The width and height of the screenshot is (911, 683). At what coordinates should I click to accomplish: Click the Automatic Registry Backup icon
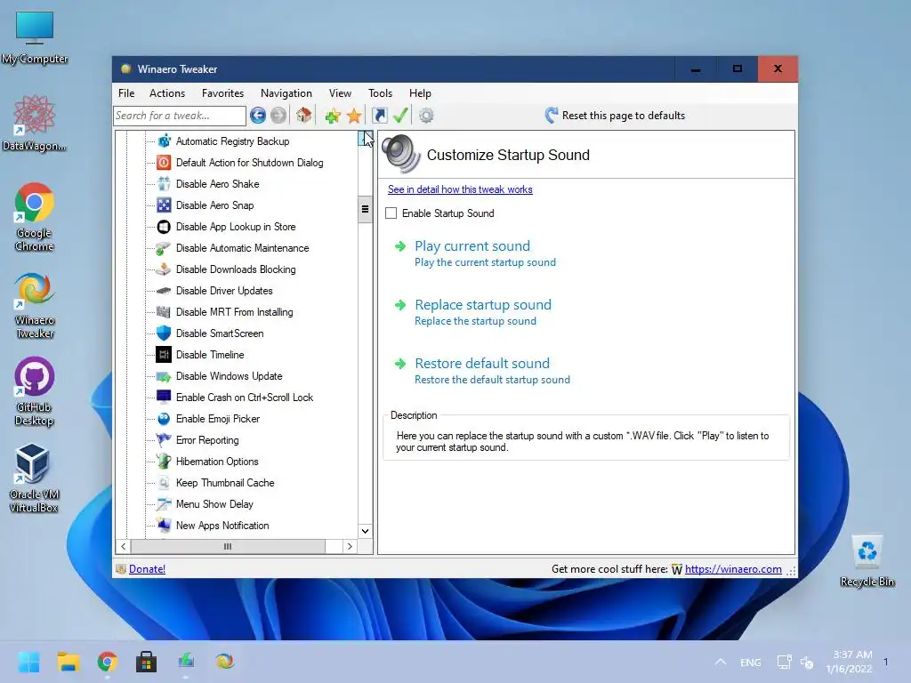(164, 141)
